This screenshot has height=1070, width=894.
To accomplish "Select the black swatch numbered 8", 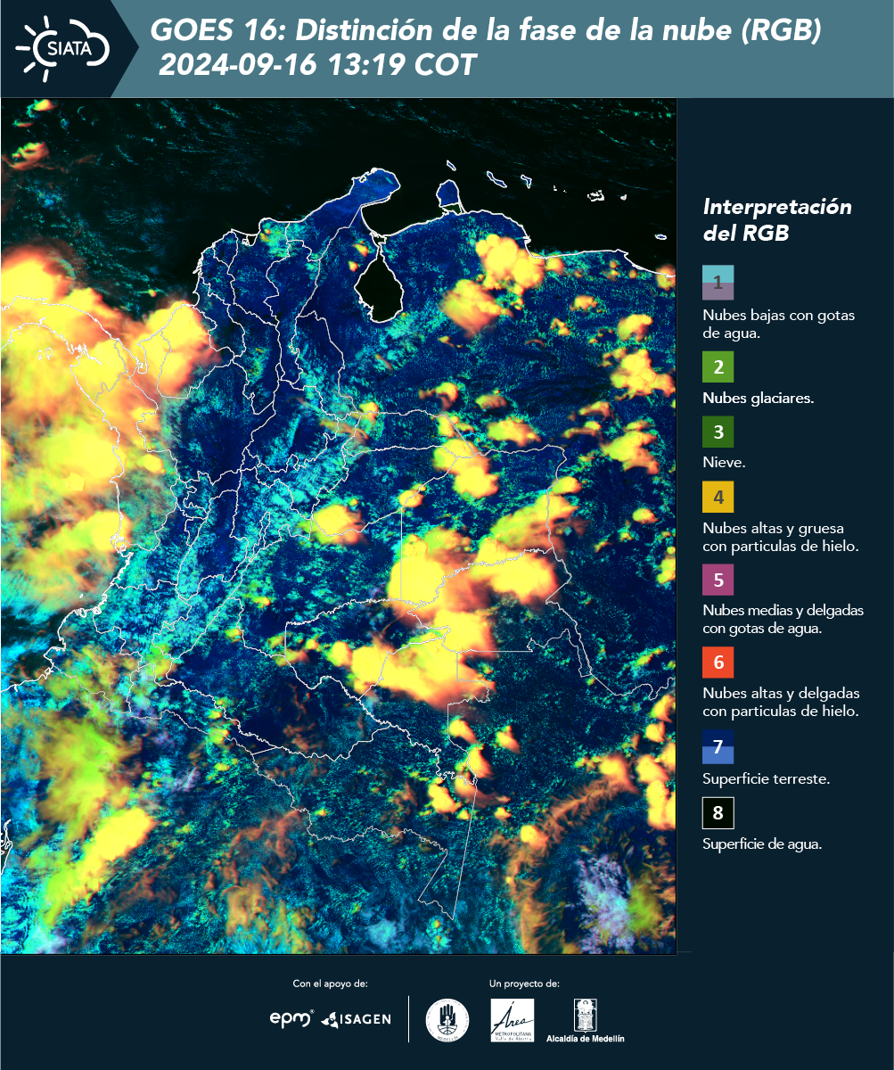I will pyautogui.click(x=718, y=812).
